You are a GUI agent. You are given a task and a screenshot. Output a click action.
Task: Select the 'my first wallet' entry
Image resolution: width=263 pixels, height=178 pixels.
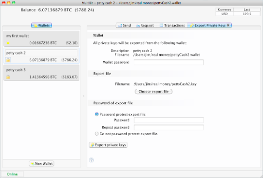click(41, 39)
